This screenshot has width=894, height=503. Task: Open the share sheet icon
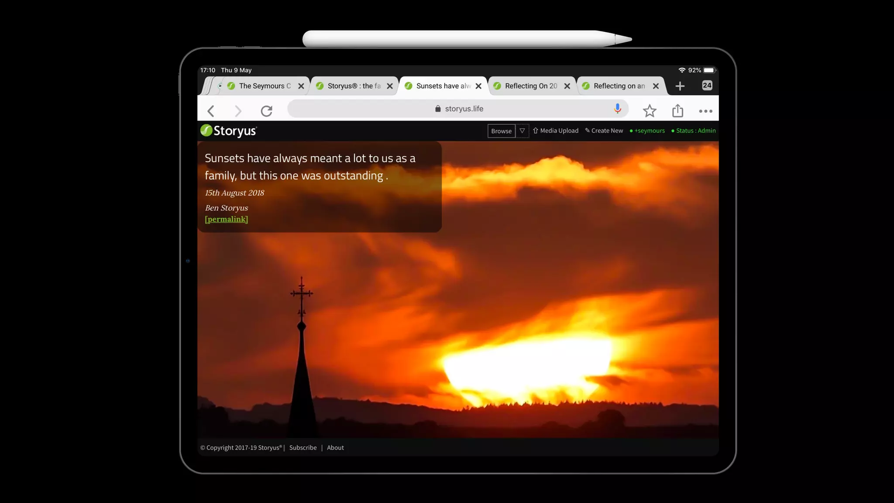(x=677, y=111)
